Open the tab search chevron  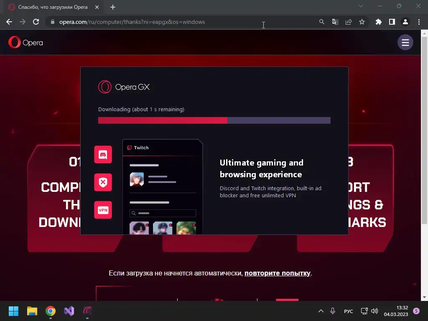click(x=360, y=6)
